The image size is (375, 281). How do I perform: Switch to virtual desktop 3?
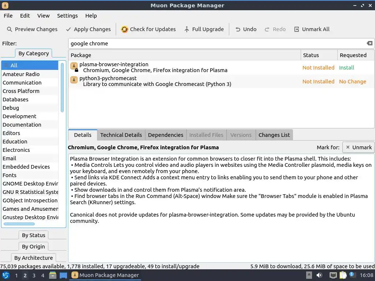(x=34, y=276)
